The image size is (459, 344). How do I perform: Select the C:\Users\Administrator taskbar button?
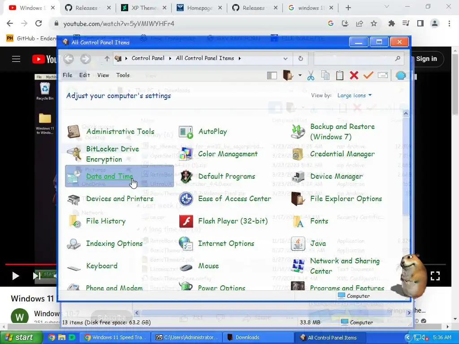point(187,337)
